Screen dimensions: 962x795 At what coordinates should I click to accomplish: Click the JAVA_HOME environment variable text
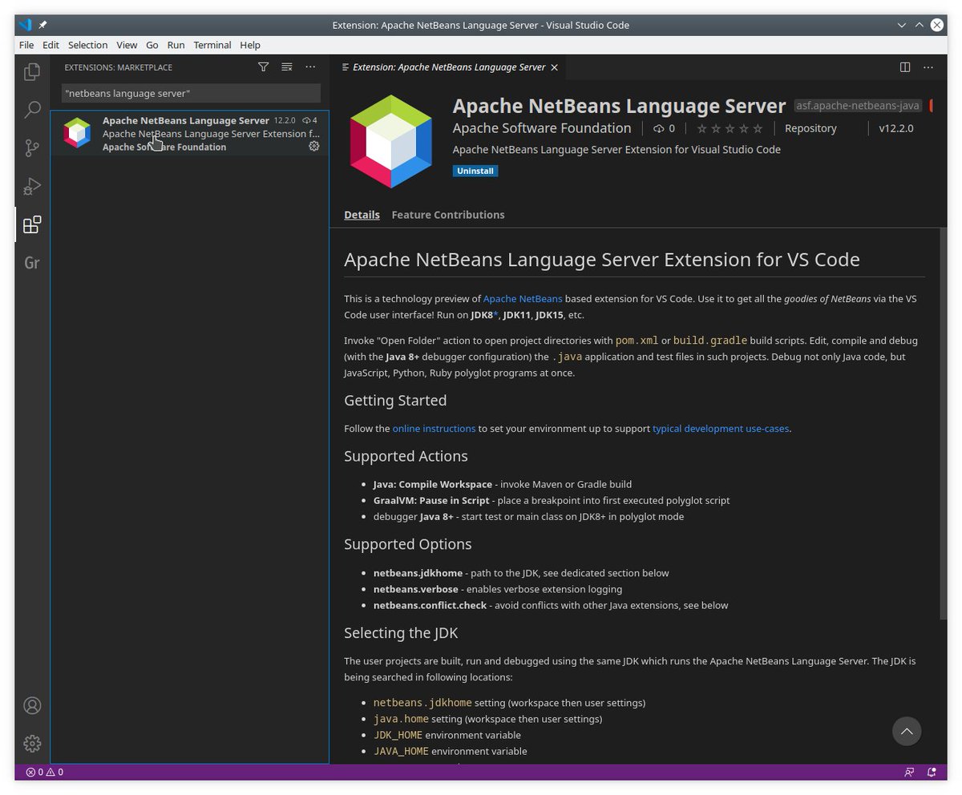click(x=451, y=751)
